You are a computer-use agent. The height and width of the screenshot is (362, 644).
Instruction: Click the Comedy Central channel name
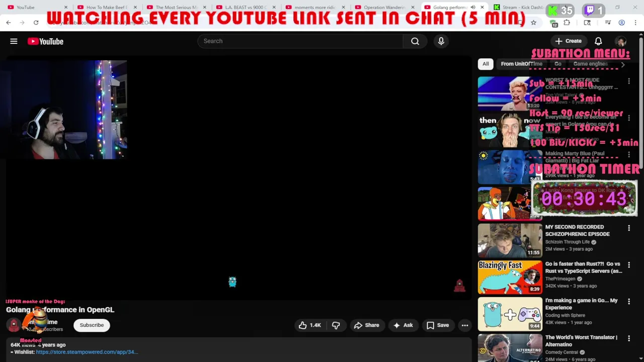561,352
